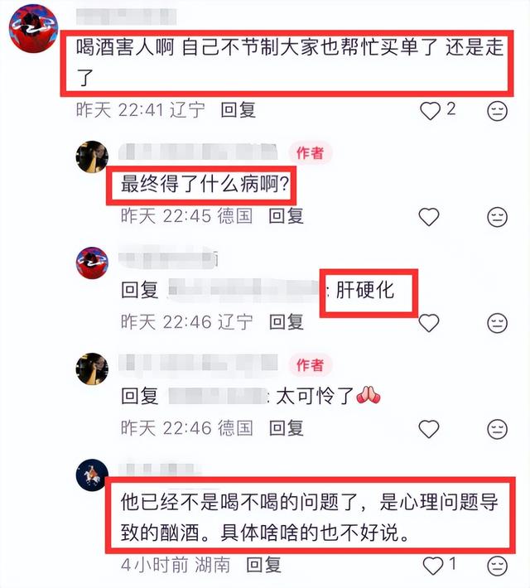Open the author's avatar beside 最终得了什么病啊
The image size is (530, 588).
(x=92, y=157)
